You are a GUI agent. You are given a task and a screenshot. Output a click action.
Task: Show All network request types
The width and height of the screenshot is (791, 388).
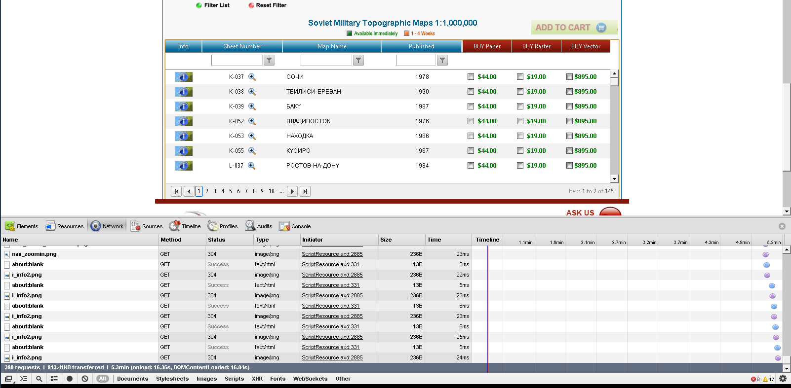coord(102,379)
